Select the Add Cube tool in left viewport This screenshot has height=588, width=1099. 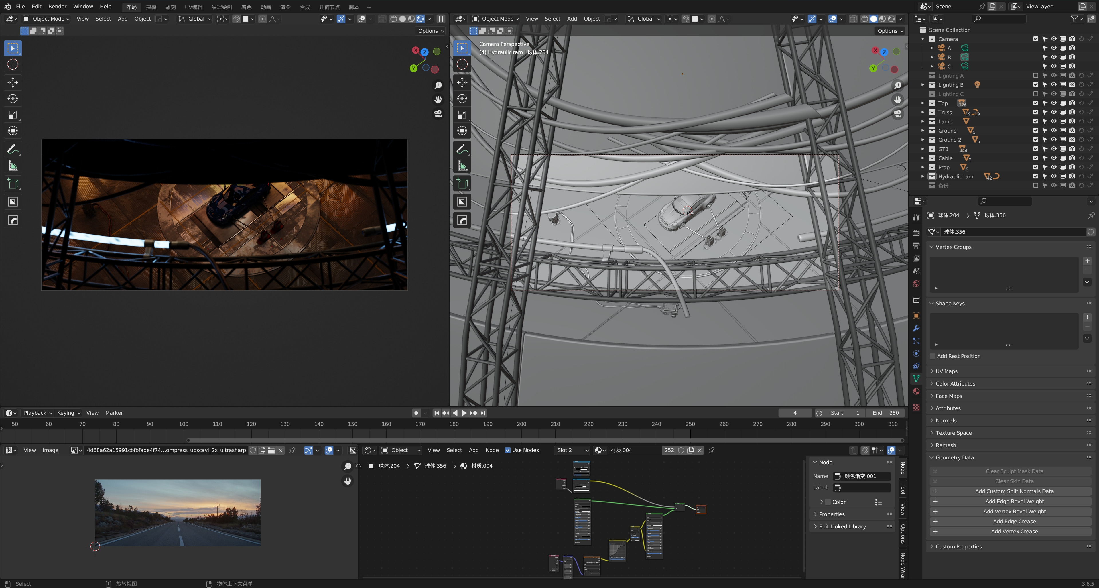click(x=13, y=184)
